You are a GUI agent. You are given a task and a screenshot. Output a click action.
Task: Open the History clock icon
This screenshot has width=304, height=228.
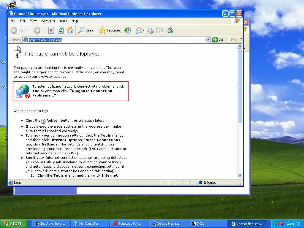128,30
